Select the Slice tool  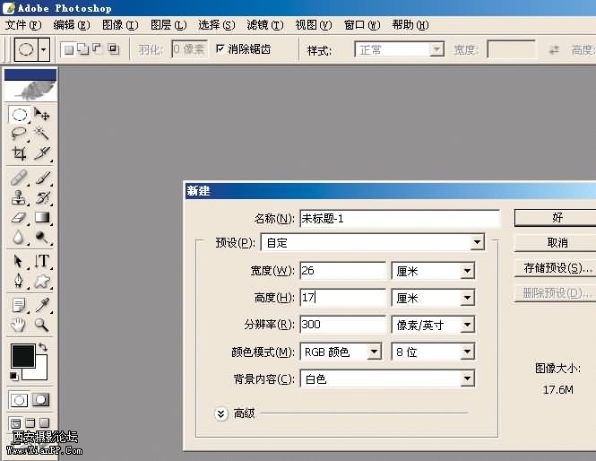coord(41,153)
